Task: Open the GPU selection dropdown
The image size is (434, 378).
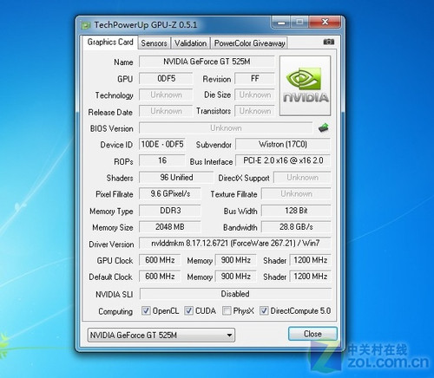Action: pos(161,335)
